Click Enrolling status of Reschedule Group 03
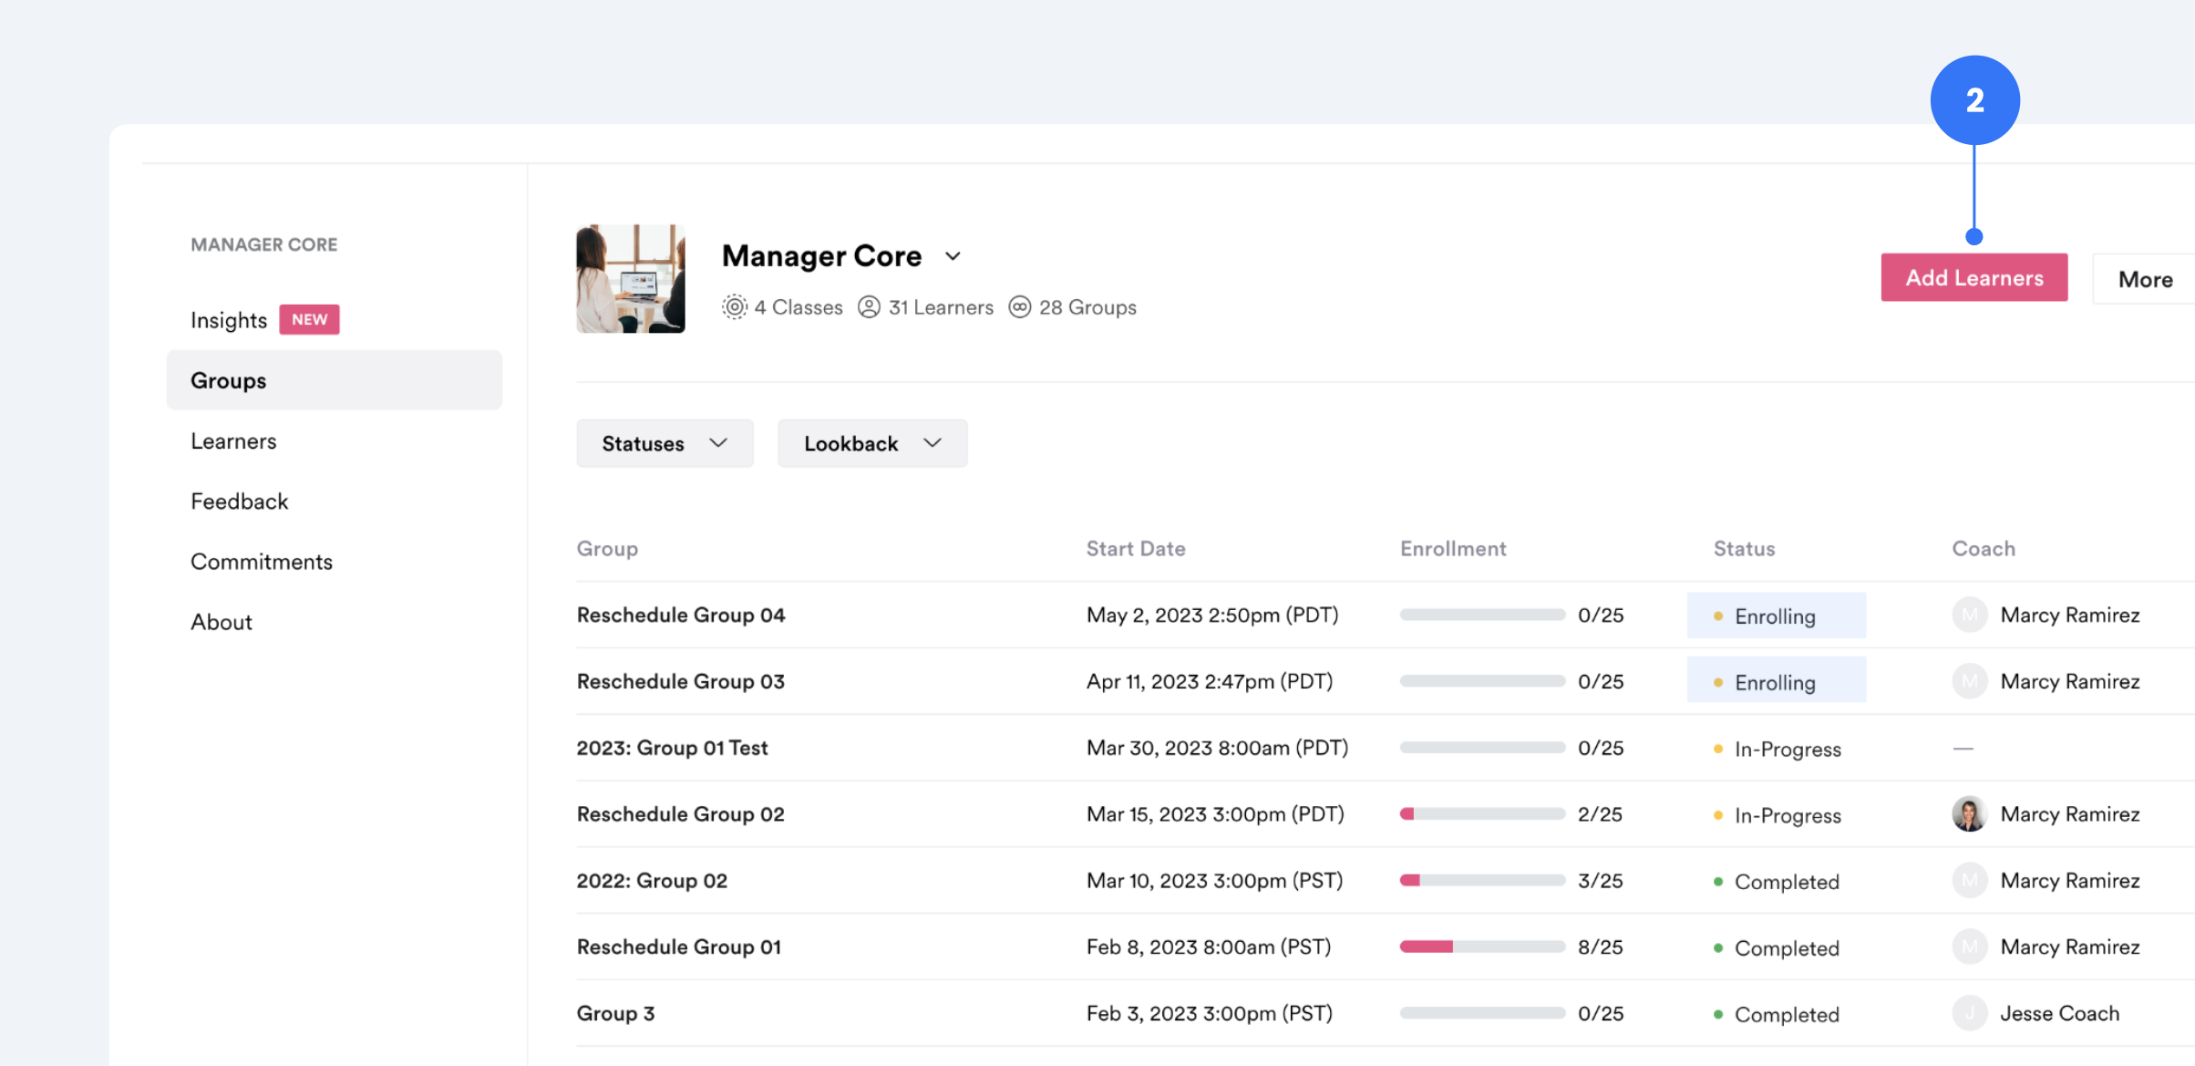Image resolution: width=2195 pixels, height=1066 pixels. pos(1775,682)
